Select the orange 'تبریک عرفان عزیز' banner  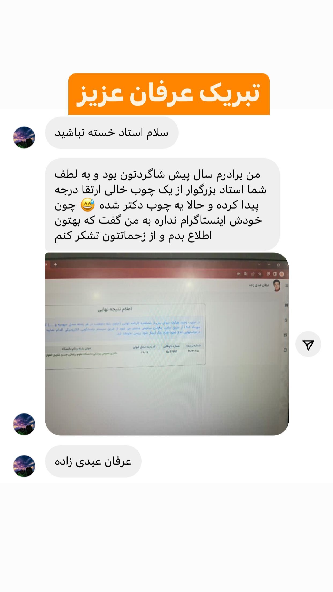(x=169, y=94)
